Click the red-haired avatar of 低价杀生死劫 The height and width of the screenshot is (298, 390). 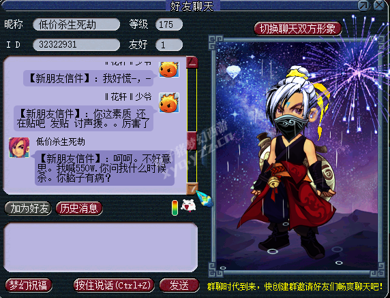[x=19, y=148]
